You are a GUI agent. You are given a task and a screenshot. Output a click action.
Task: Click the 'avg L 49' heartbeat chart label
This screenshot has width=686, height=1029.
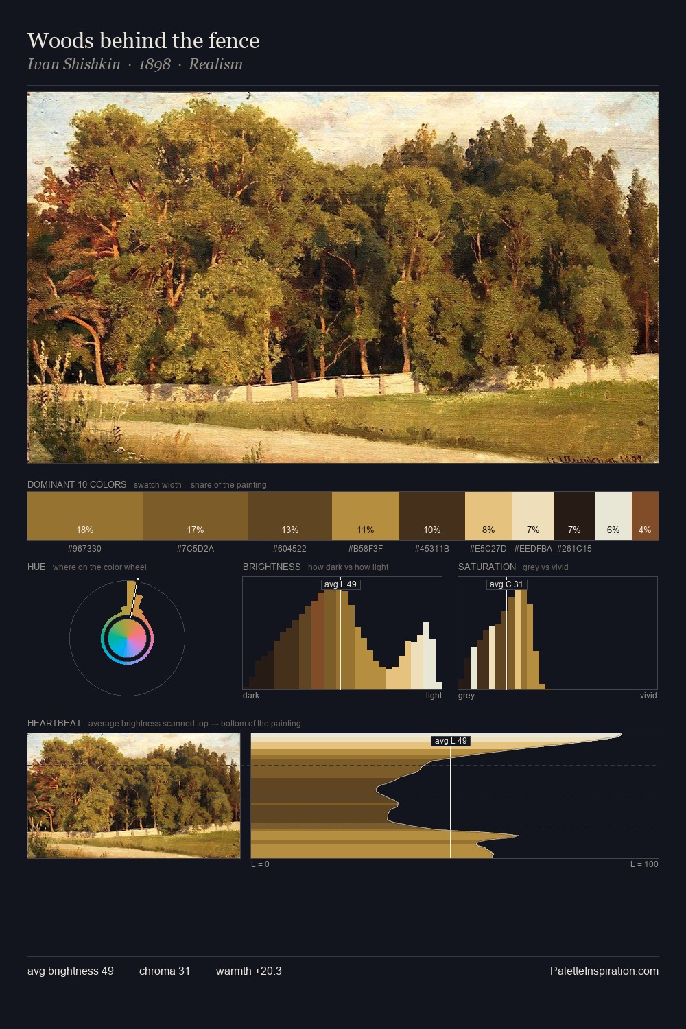click(451, 741)
